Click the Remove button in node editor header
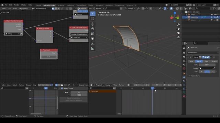 point(82,9)
